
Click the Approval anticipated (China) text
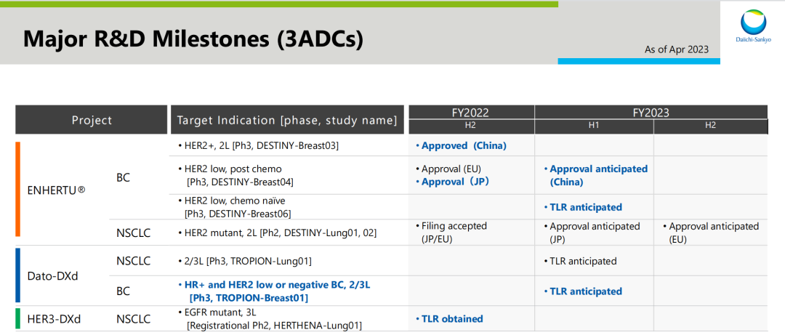598,175
